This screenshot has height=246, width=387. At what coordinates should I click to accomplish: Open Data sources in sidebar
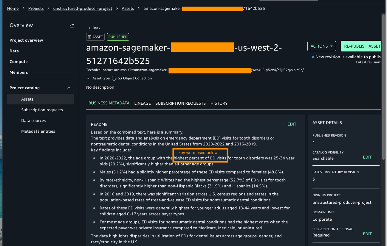[33, 120]
